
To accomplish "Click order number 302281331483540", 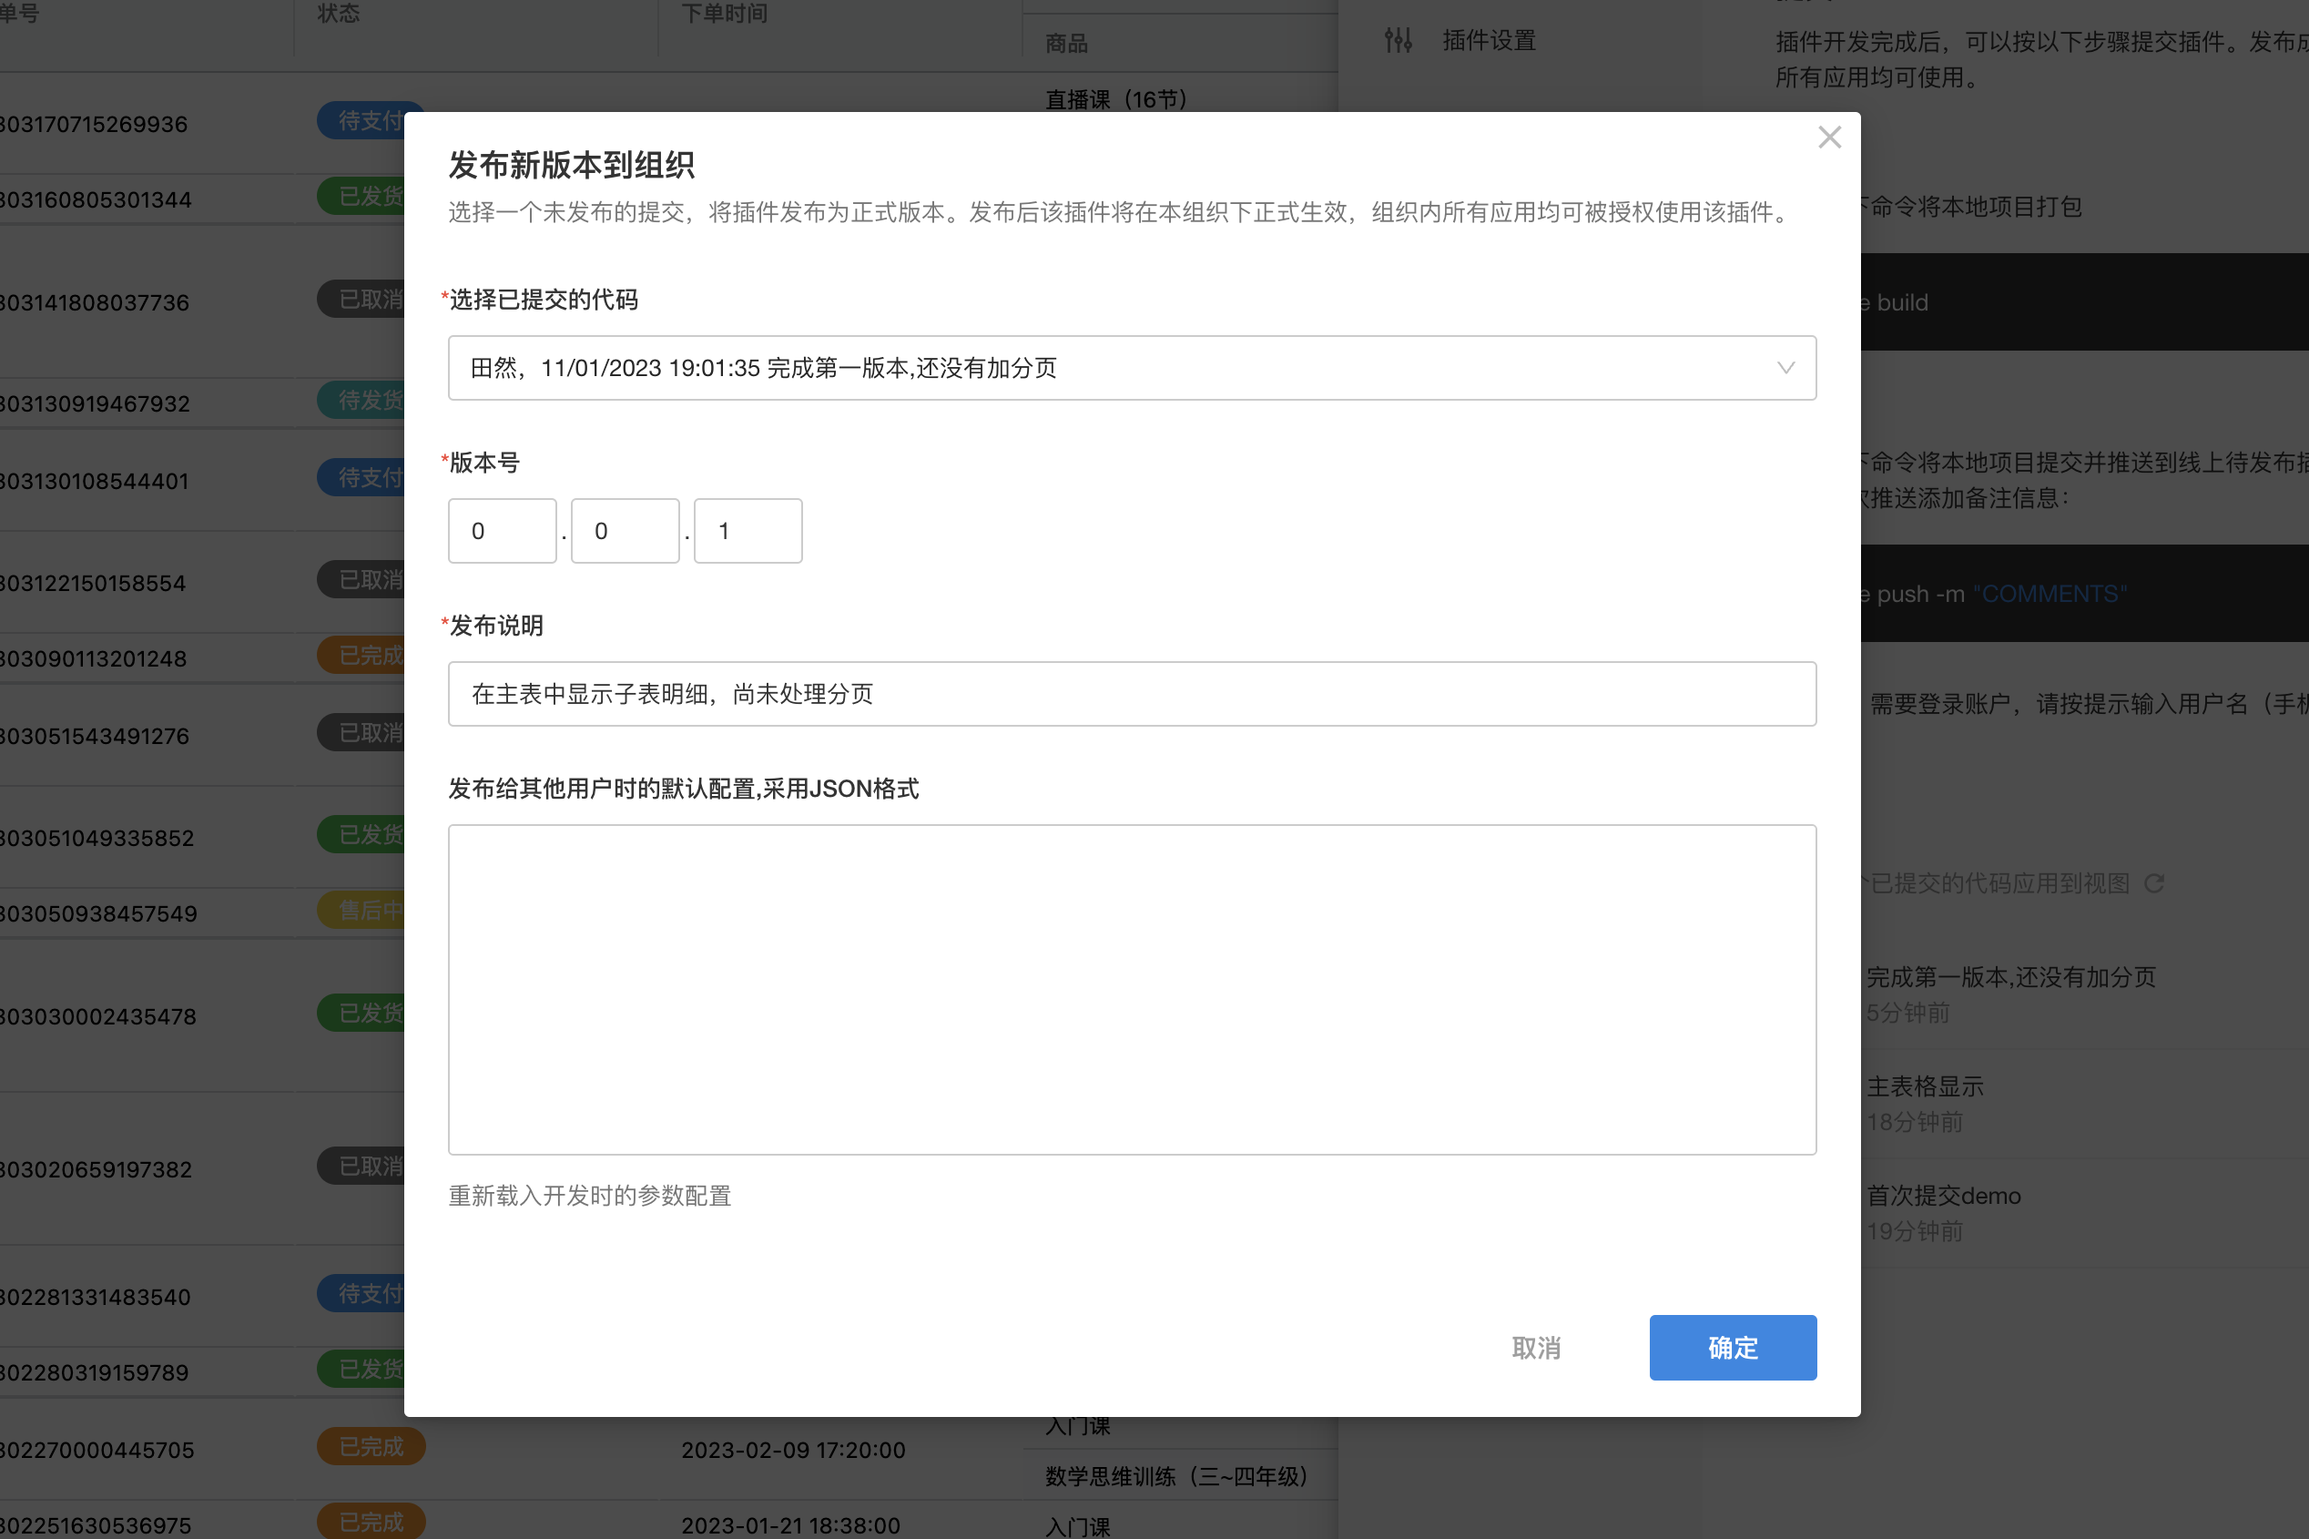I will pos(96,1298).
